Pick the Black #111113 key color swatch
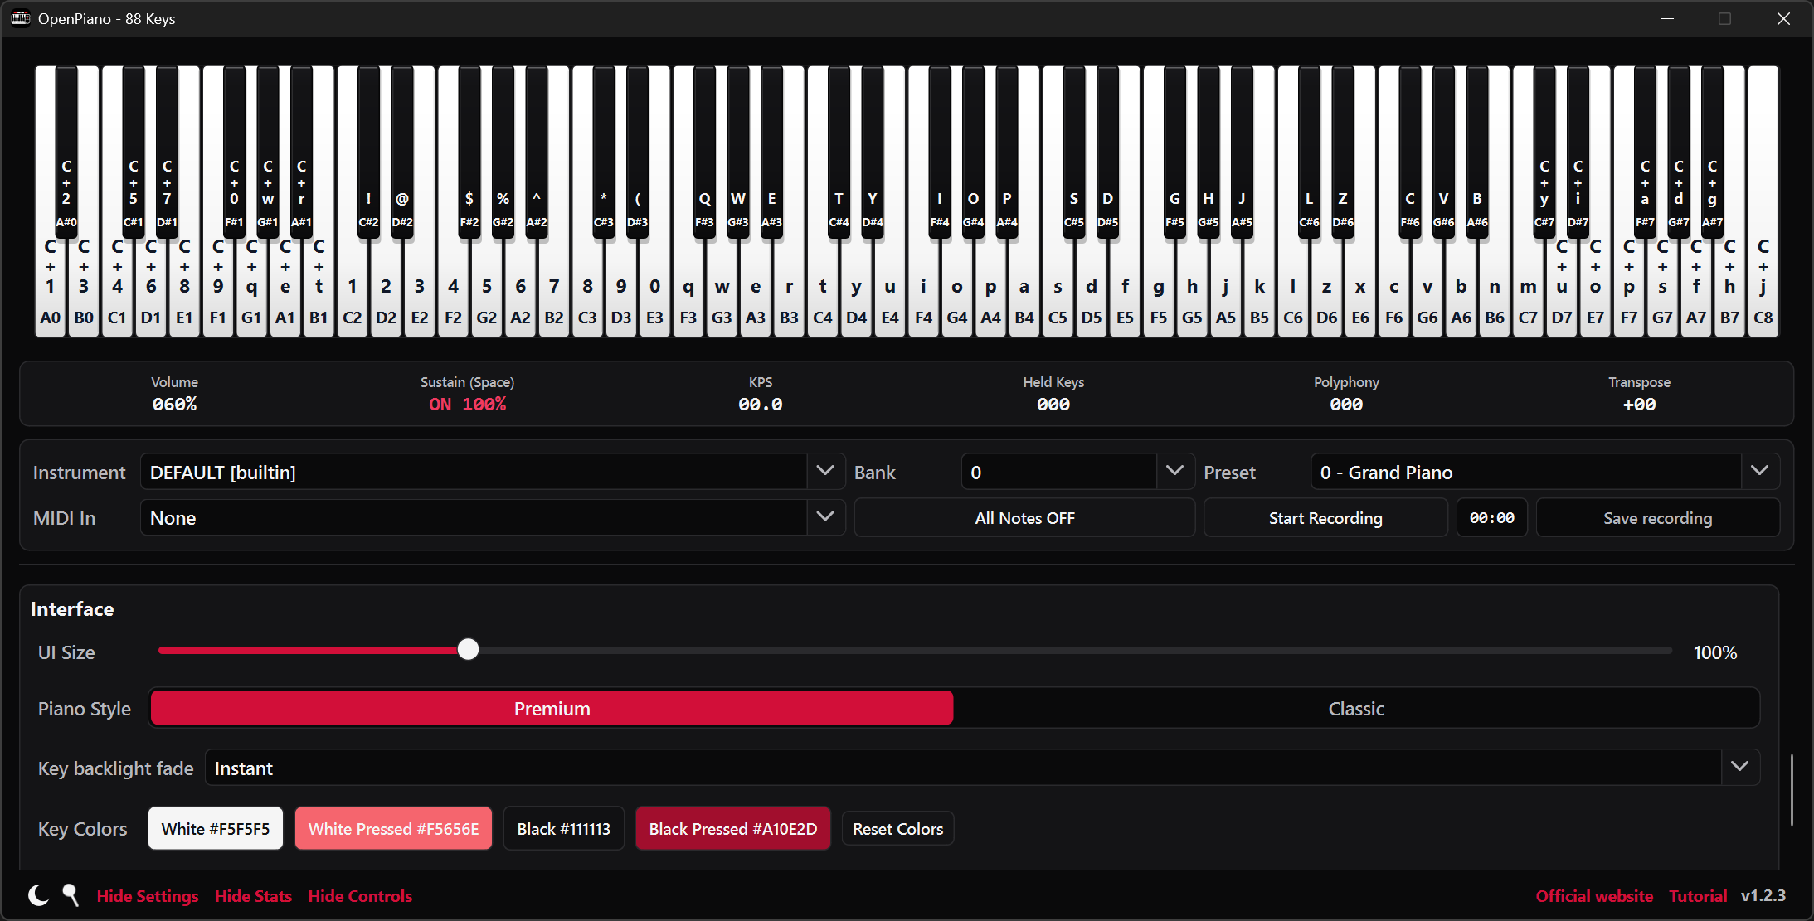 click(564, 829)
